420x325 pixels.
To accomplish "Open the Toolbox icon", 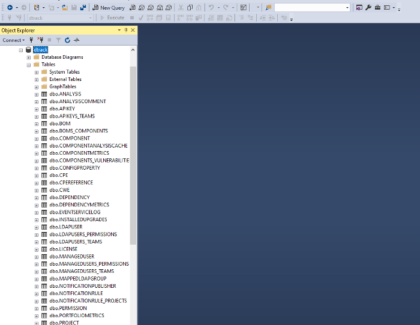I will point(377,8).
